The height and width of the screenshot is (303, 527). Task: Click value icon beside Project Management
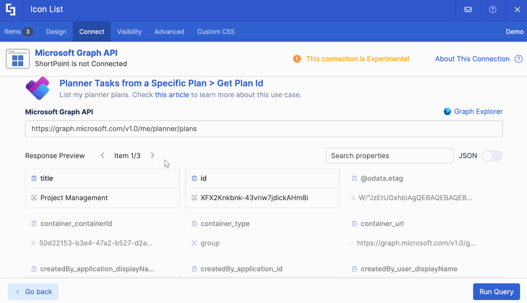pos(34,198)
